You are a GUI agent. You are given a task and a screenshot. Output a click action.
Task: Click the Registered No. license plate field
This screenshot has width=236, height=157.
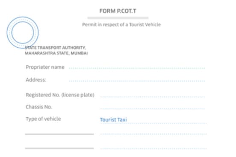153,97
